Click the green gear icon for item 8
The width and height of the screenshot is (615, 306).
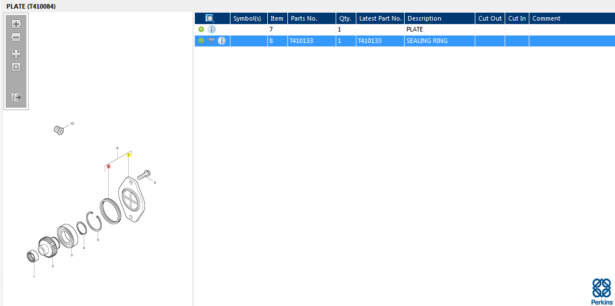(x=201, y=41)
